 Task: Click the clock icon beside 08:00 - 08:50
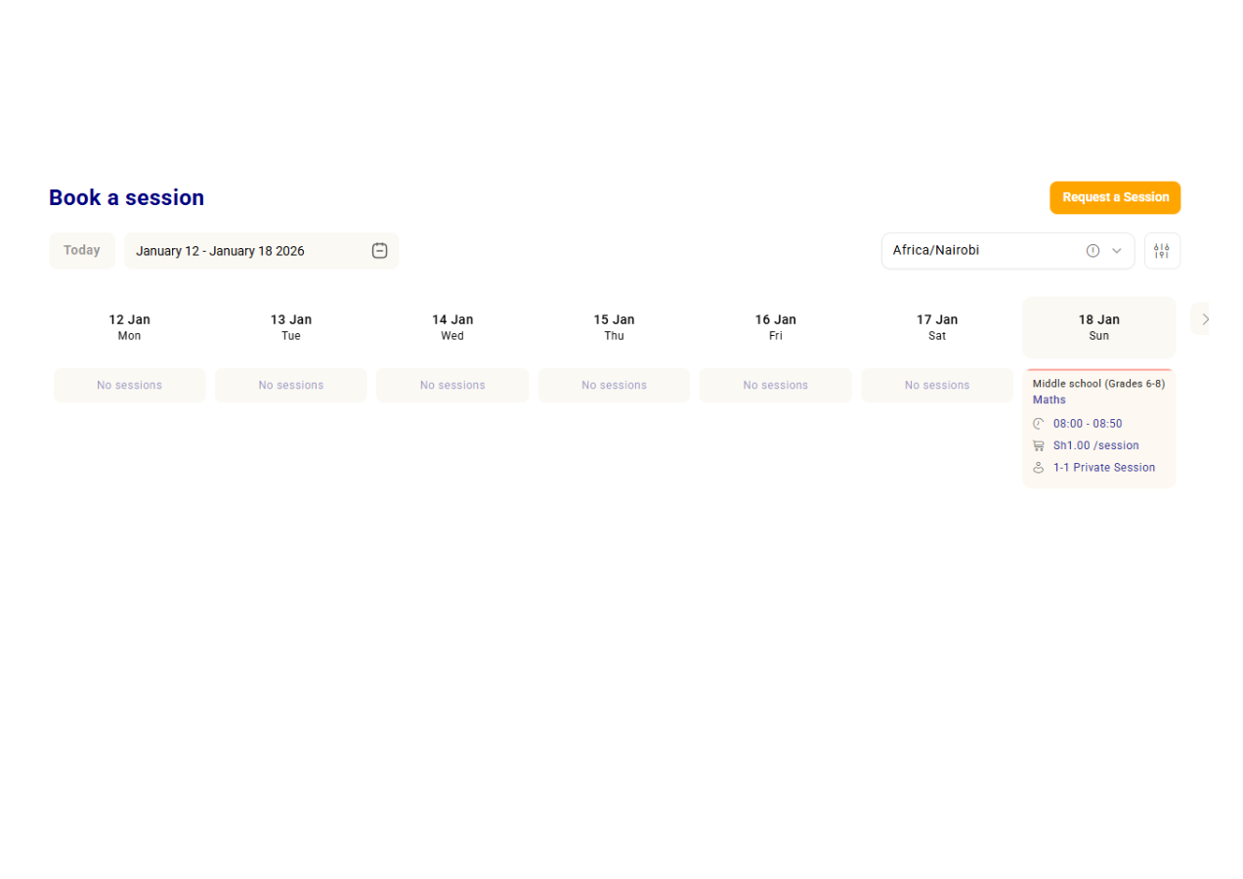[x=1038, y=424]
